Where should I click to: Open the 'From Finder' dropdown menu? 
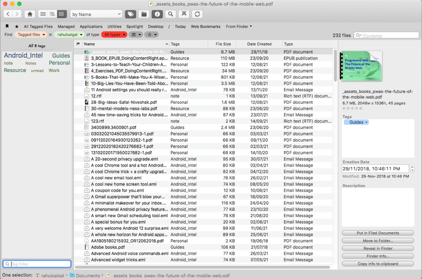239,27
